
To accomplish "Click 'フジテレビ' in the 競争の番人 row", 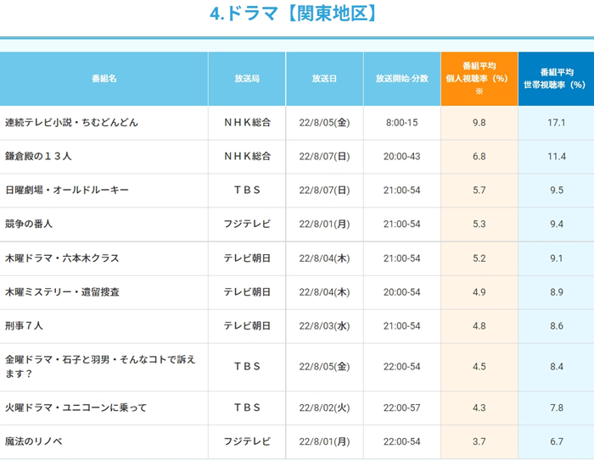I will 248,224.
